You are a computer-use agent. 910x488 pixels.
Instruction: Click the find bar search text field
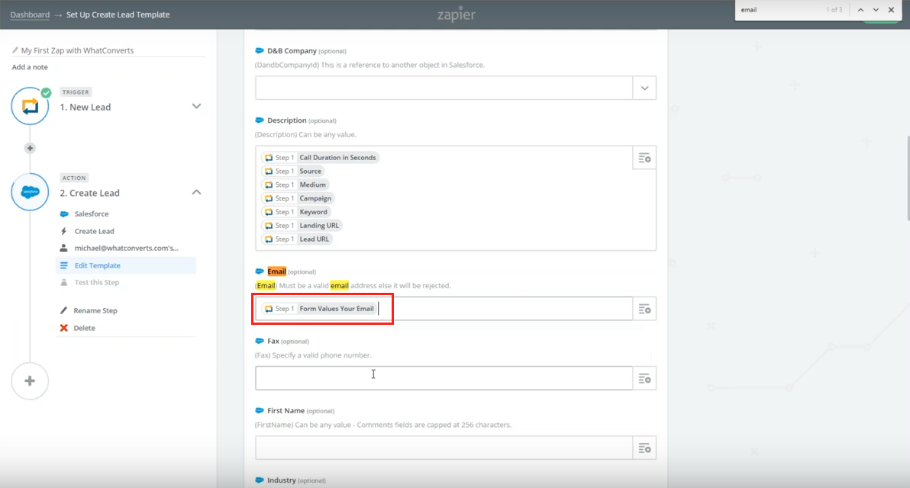(x=780, y=10)
